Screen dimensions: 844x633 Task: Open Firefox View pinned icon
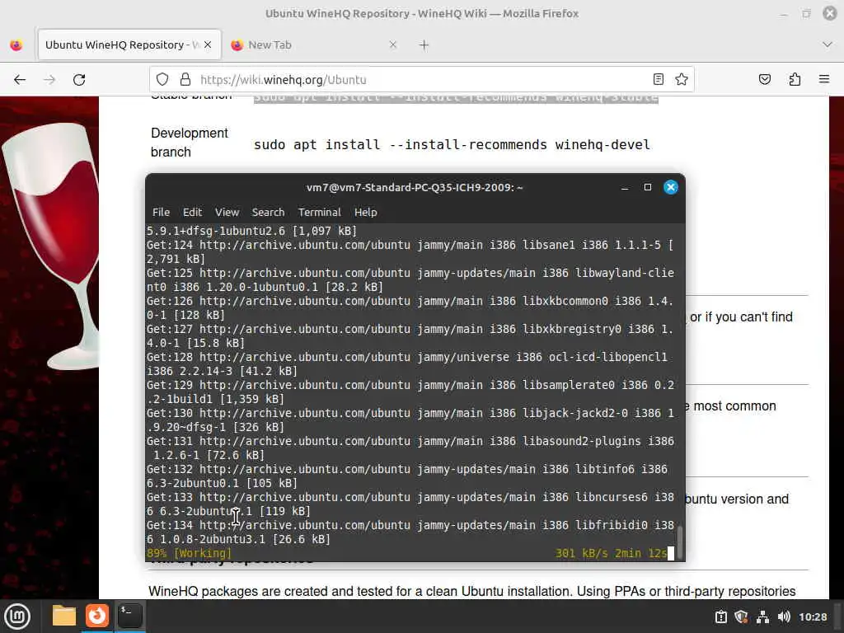point(16,45)
